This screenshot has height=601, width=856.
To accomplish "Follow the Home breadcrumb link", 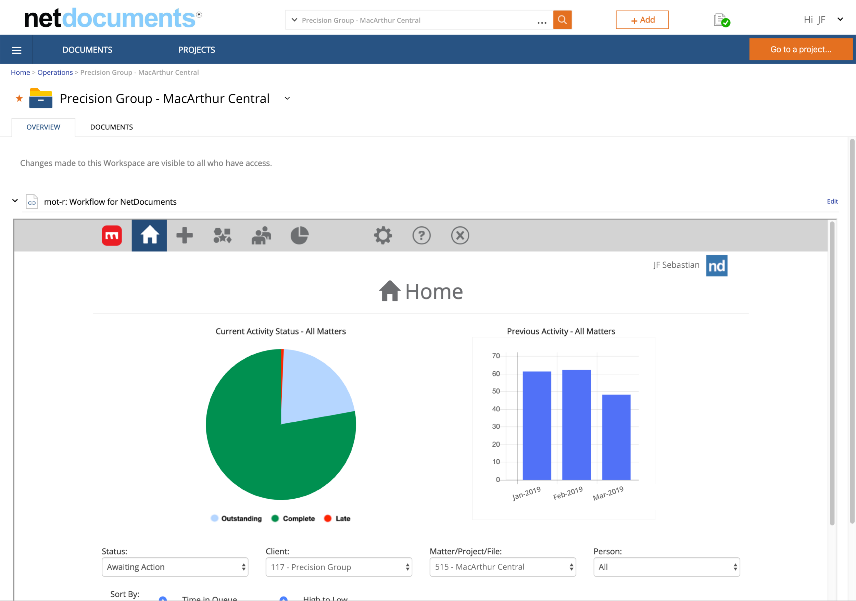I will 20,72.
